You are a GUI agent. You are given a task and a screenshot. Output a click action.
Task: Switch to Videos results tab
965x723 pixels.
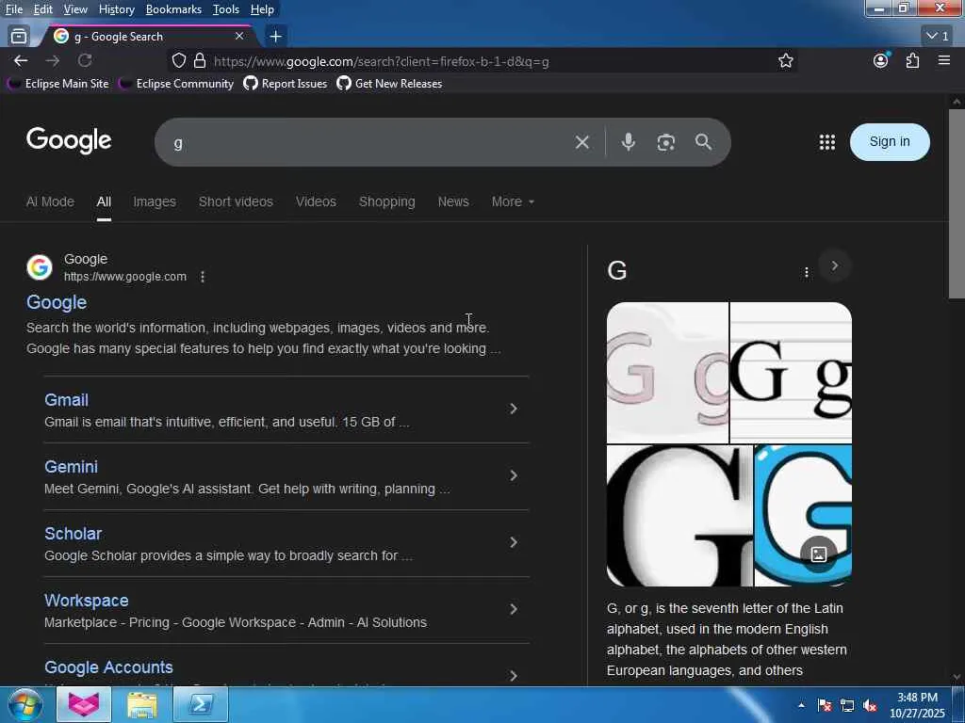316,201
